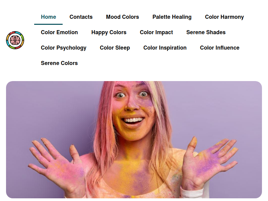Open the Happy Colors page

click(109, 32)
